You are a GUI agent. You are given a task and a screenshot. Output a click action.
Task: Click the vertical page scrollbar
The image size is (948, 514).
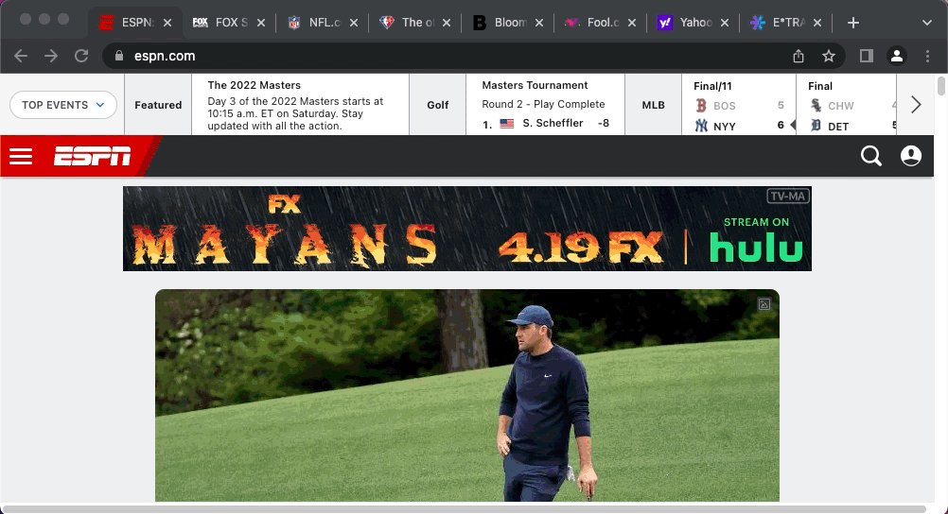tap(941, 86)
